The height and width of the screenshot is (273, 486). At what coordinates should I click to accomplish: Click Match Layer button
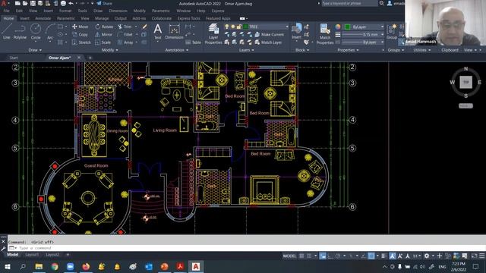(268, 42)
